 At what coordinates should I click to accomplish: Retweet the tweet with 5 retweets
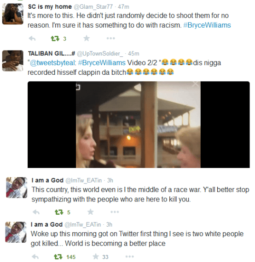click(59, 212)
